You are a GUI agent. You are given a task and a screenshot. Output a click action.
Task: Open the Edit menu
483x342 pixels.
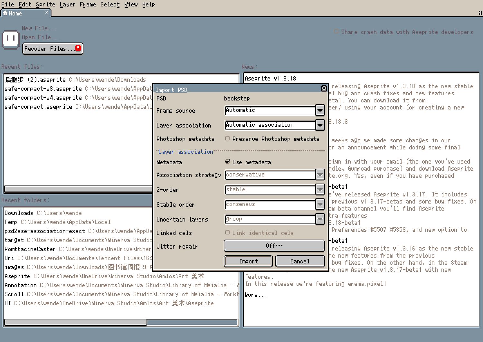[x=25, y=5]
